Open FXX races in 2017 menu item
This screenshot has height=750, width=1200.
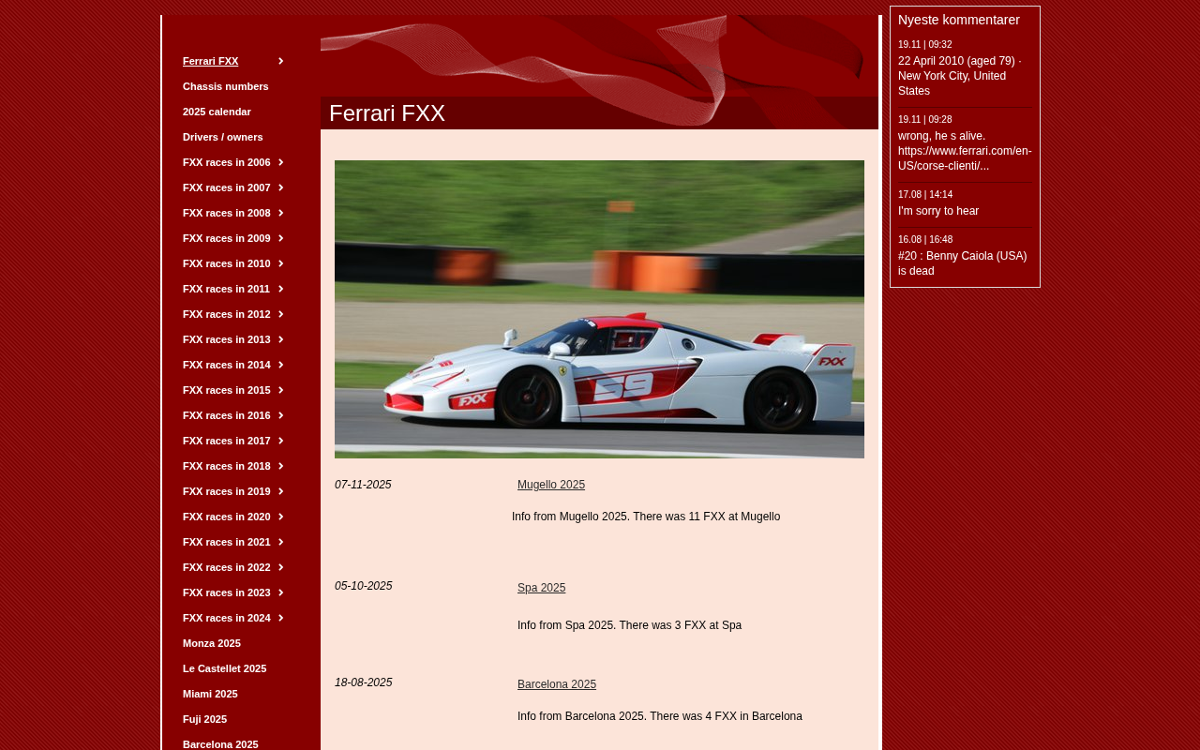226,441
